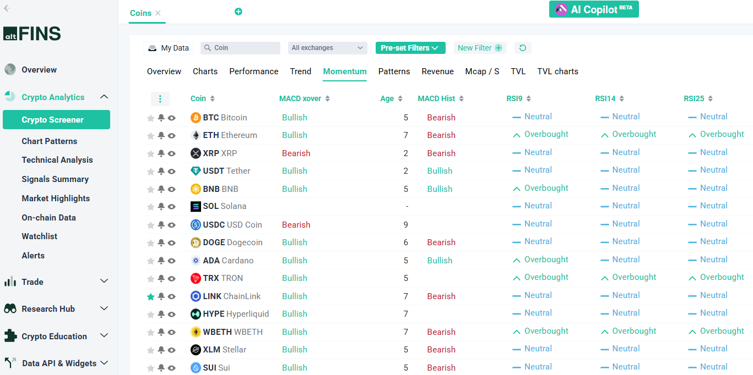
Task: Click the Solana coin logo
Action: pyautogui.click(x=196, y=207)
